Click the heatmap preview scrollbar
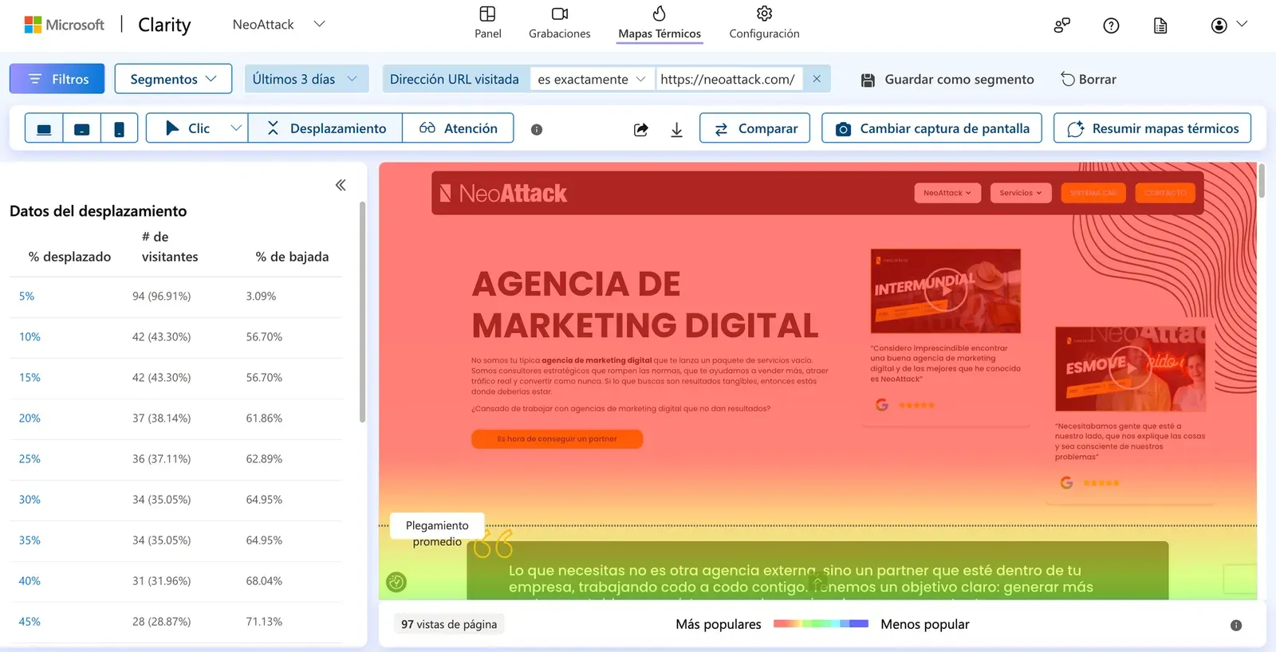 point(1261,180)
